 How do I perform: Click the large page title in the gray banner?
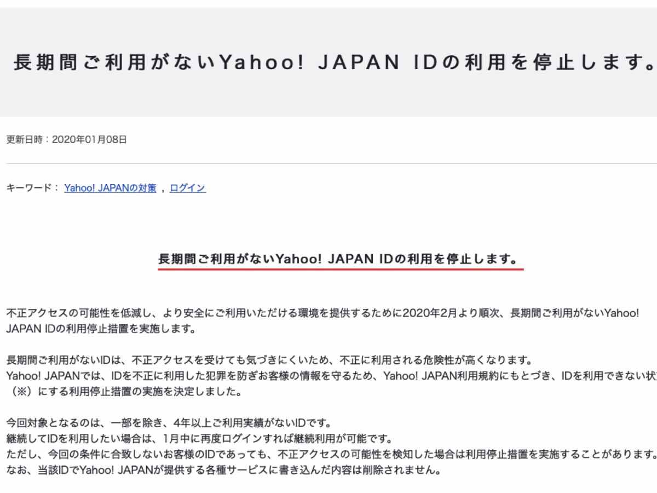point(335,63)
